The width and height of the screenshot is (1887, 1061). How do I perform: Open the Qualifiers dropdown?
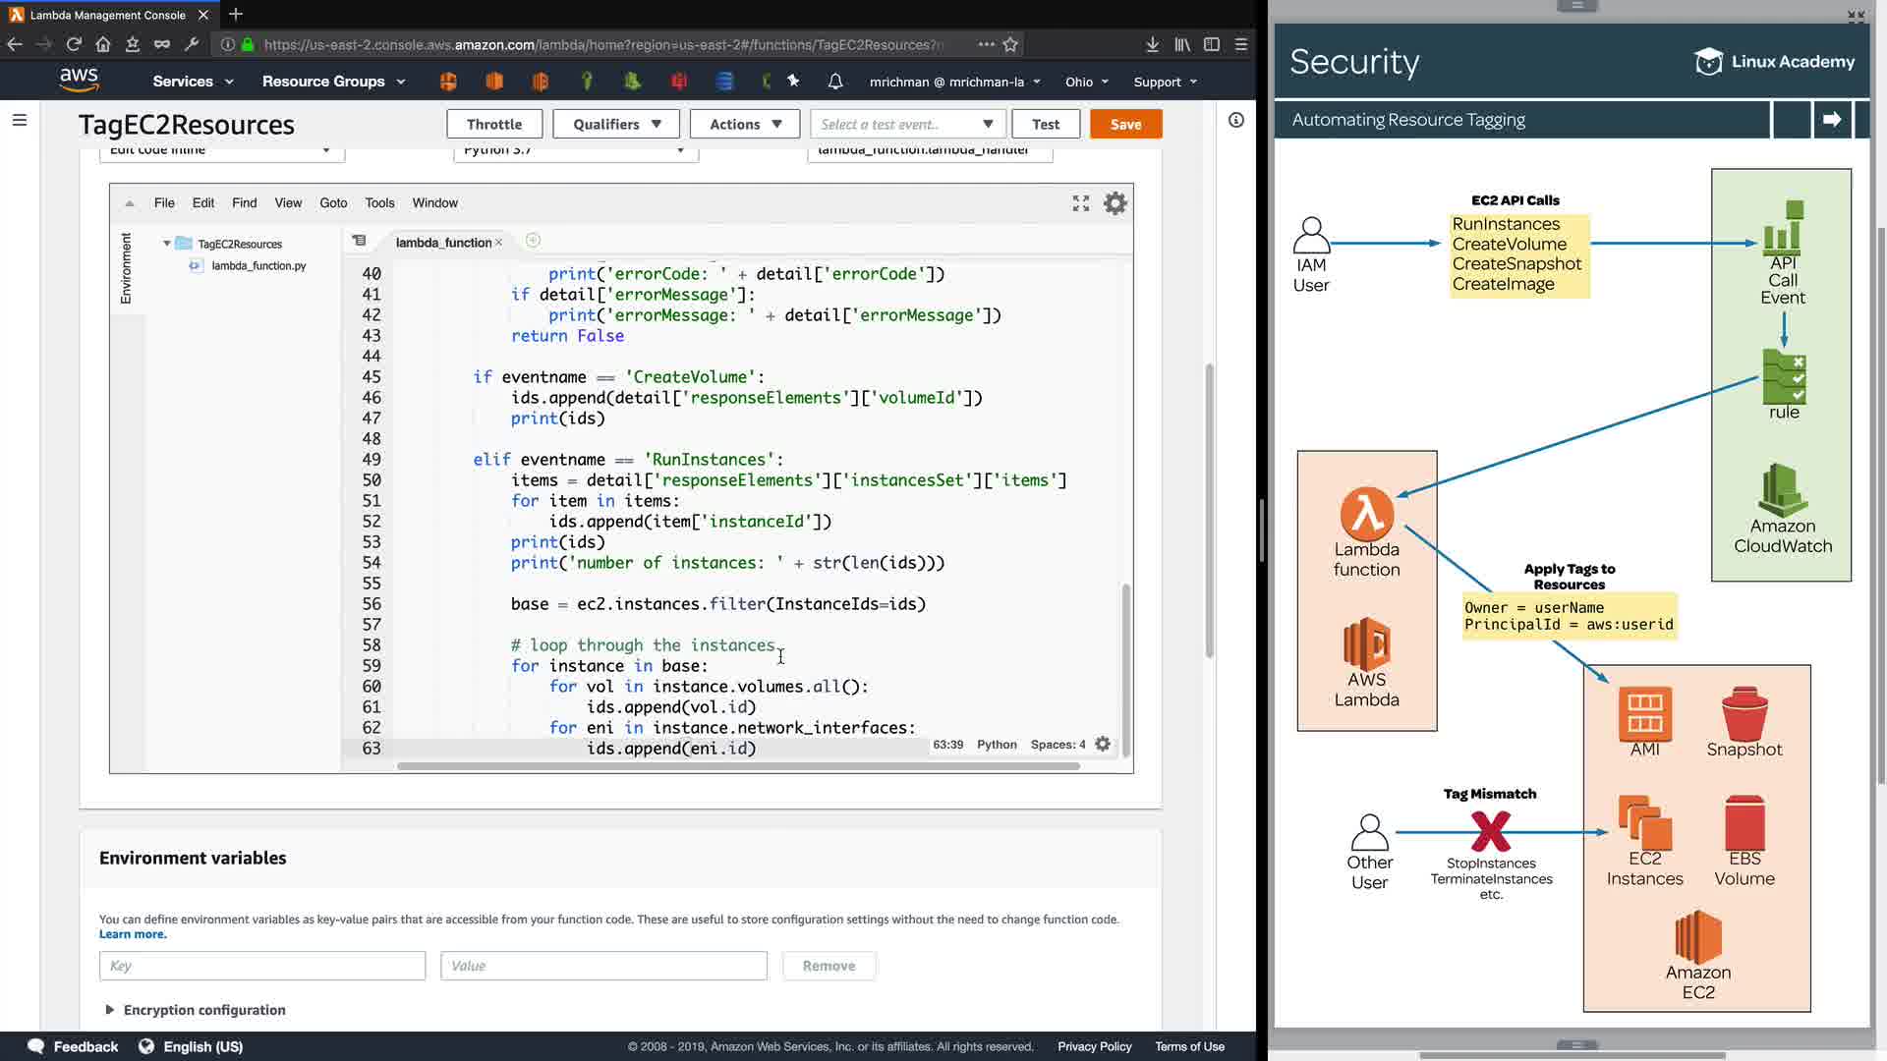pyautogui.click(x=616, y=124)
